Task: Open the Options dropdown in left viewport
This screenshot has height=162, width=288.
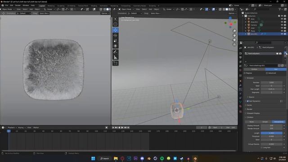Action: 105,13
